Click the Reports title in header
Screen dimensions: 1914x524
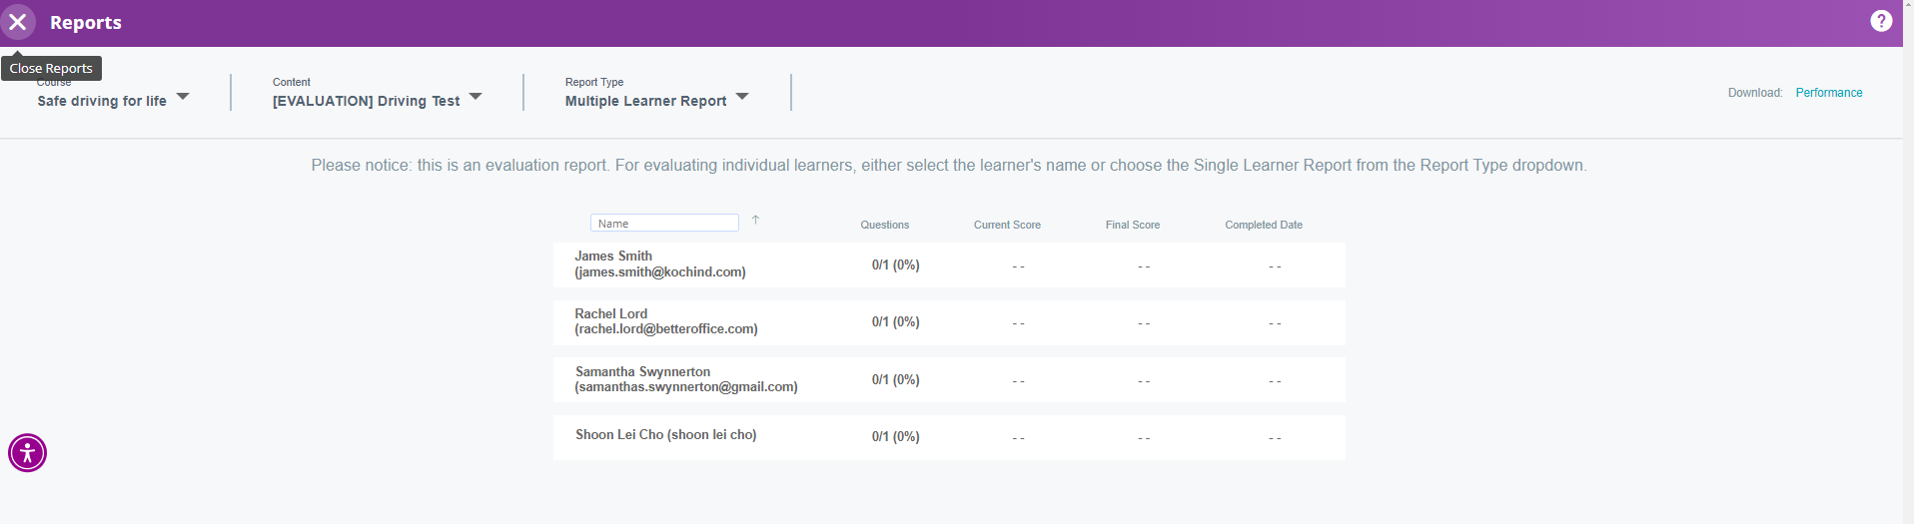[86, 23]
